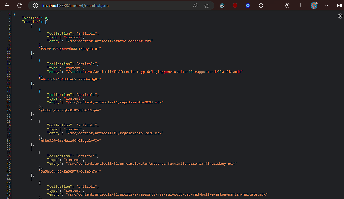The image size is (344, 199).
Task: Open the browser profile avatar
Action: pyautogui.click(x=314, y=6)
